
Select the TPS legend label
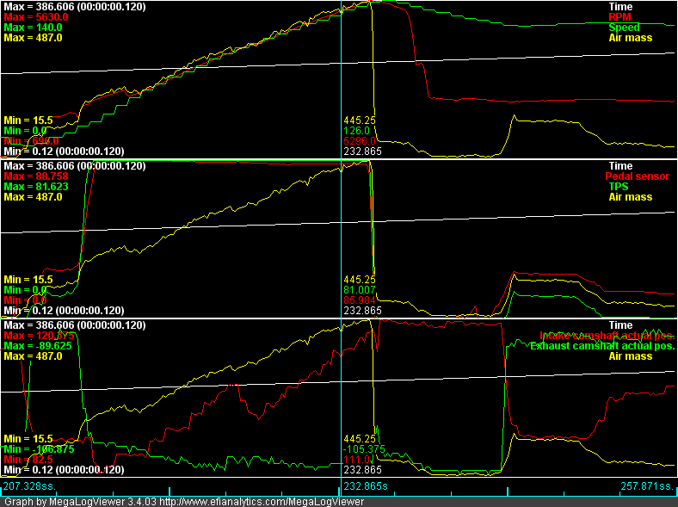[619, 187]
